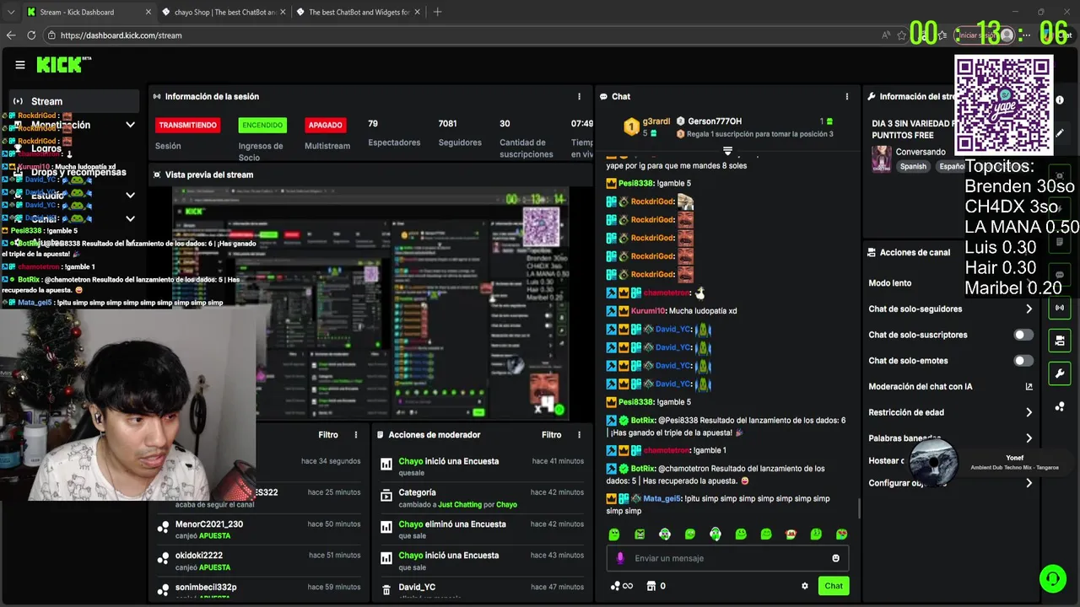Expand Restricción de edad settings
Viewport: 1080px width, 607px height.
click(x=1029, y=412)
